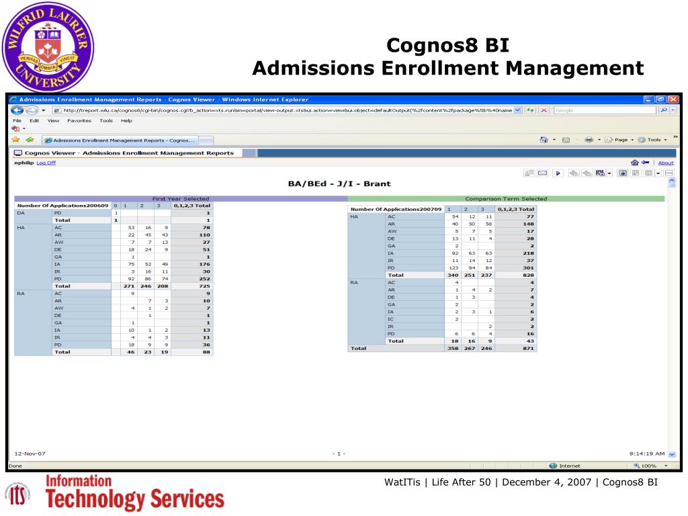Image resolution: width=688 pixels, height=516 pixels.
Task: View report in Excel options icon
Action: pos(648,173)
